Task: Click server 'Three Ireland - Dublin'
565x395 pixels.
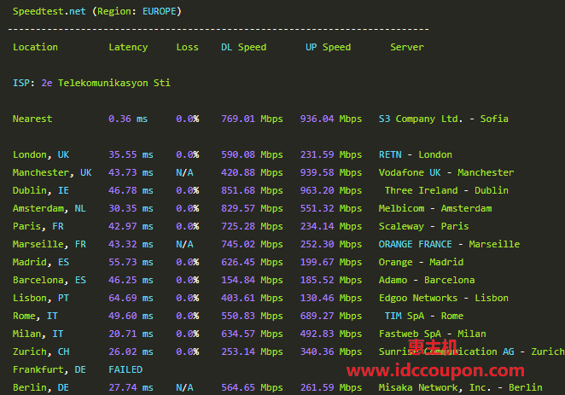Action: pos(446,190)
